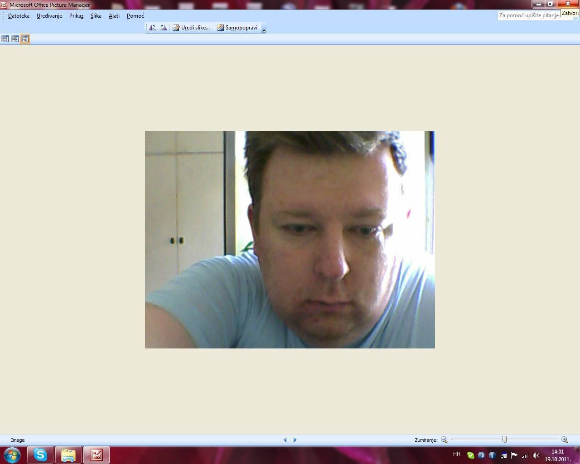Click the displayed webcam photo
580x464 pixels.
click(290, 240)
